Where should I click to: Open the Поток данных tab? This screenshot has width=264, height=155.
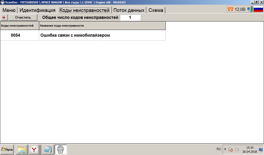point(129,10)
